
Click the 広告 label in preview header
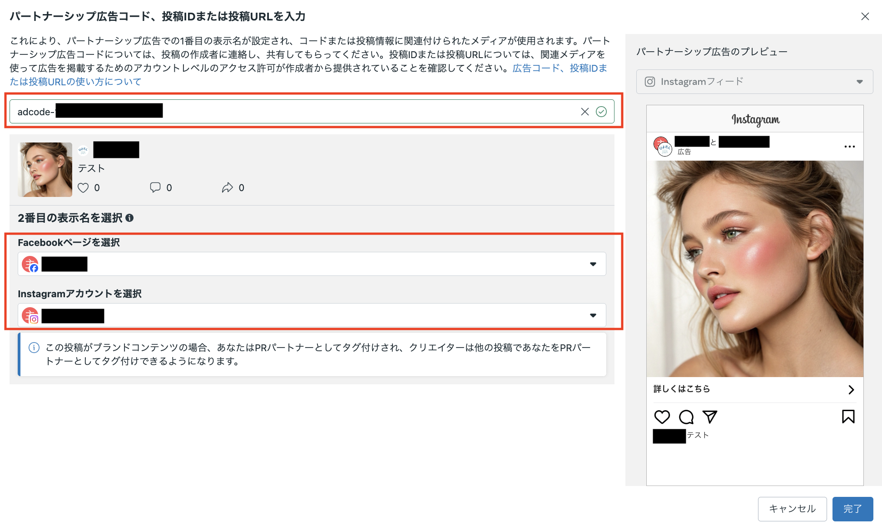(684, 152)
